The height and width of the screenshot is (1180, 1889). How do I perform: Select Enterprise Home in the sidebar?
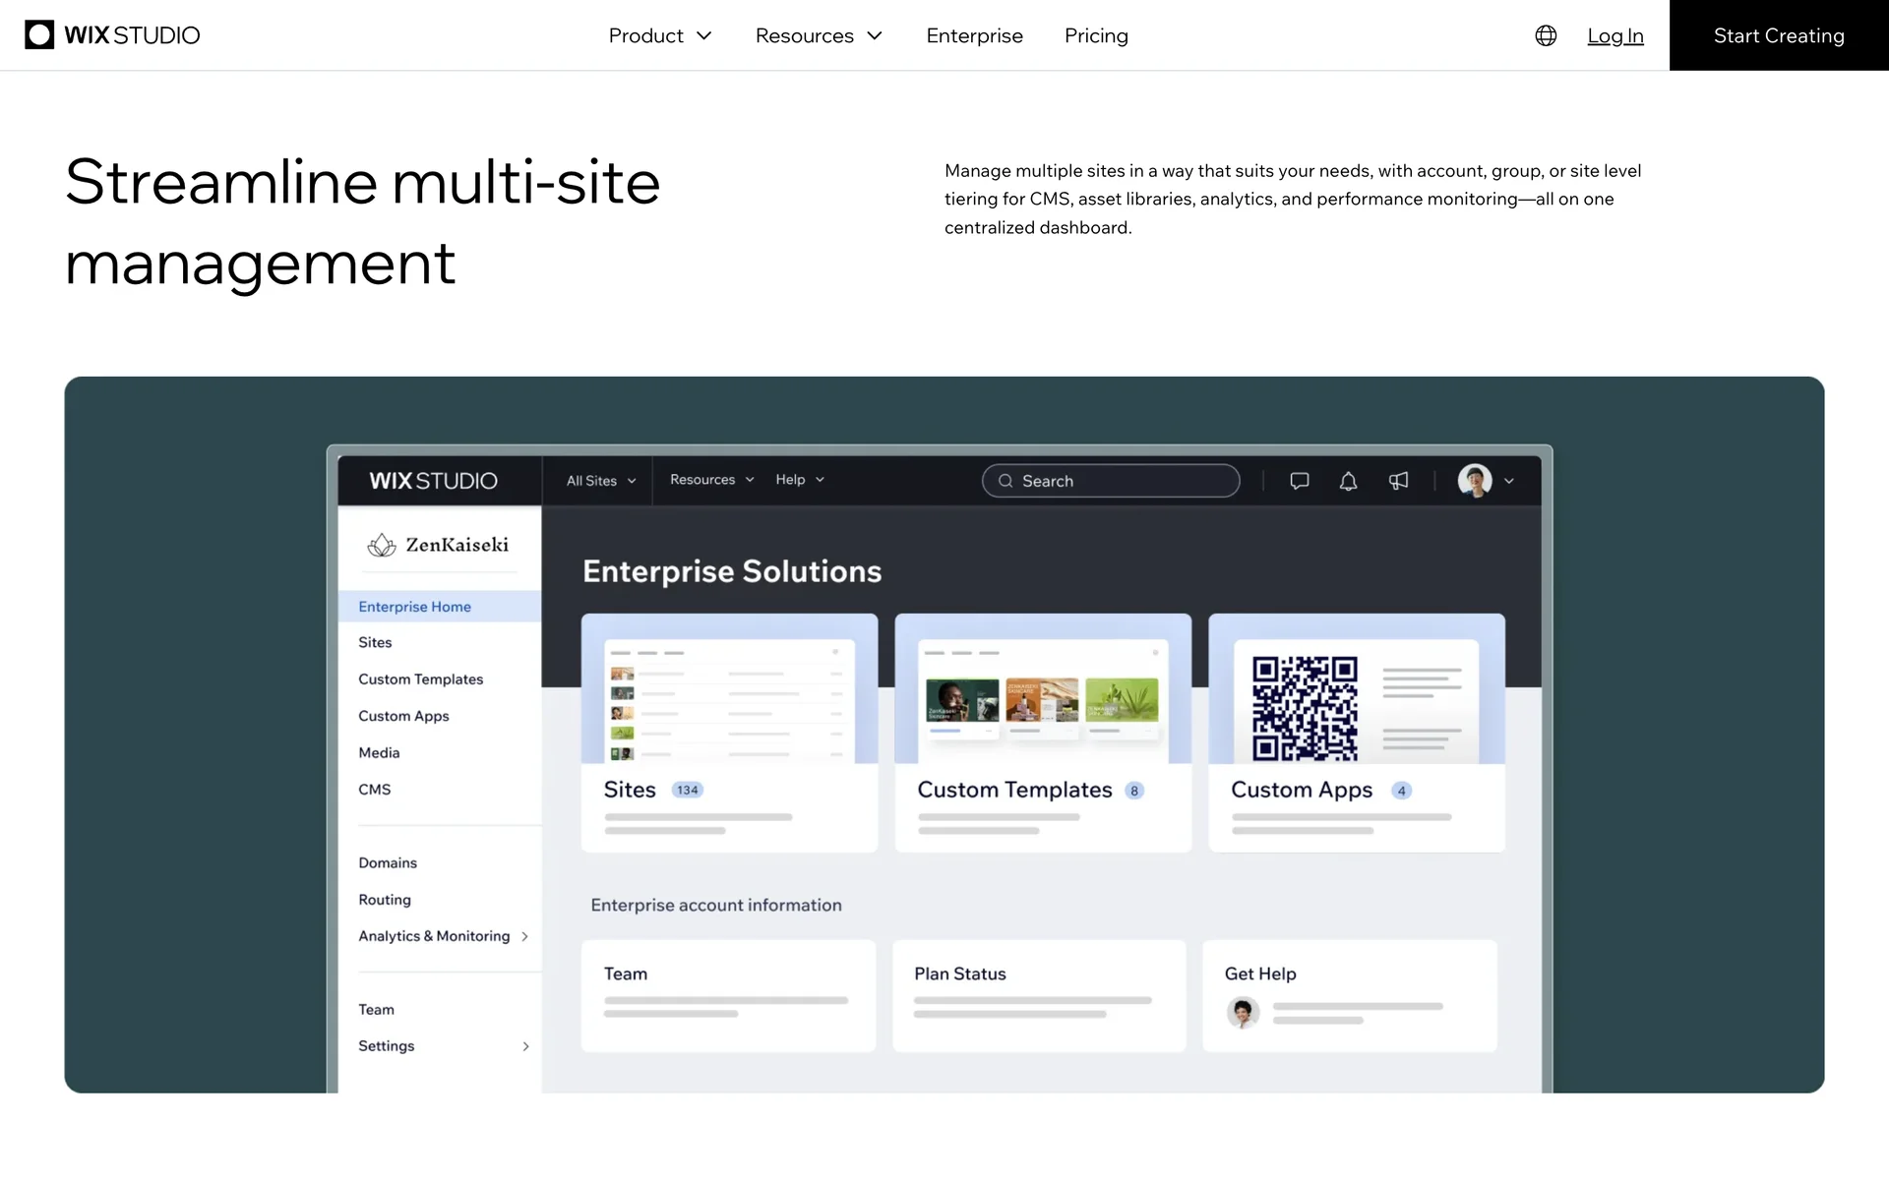414,607
